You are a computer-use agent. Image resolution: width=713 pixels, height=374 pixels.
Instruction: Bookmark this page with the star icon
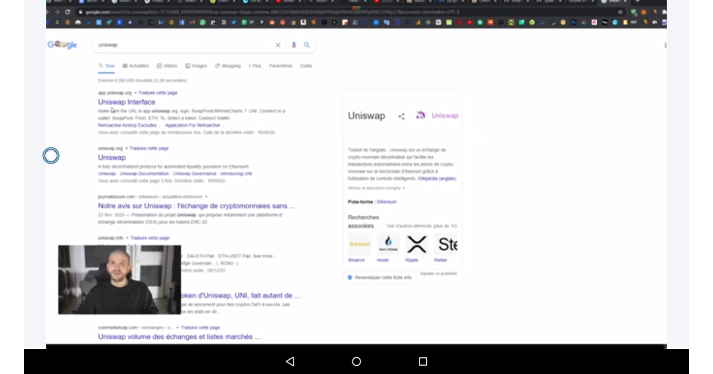pos(620,12)
